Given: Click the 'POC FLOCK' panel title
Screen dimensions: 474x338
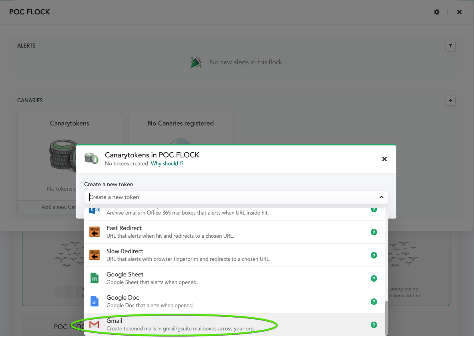Looking at the screenshot, I should [30, 12].
